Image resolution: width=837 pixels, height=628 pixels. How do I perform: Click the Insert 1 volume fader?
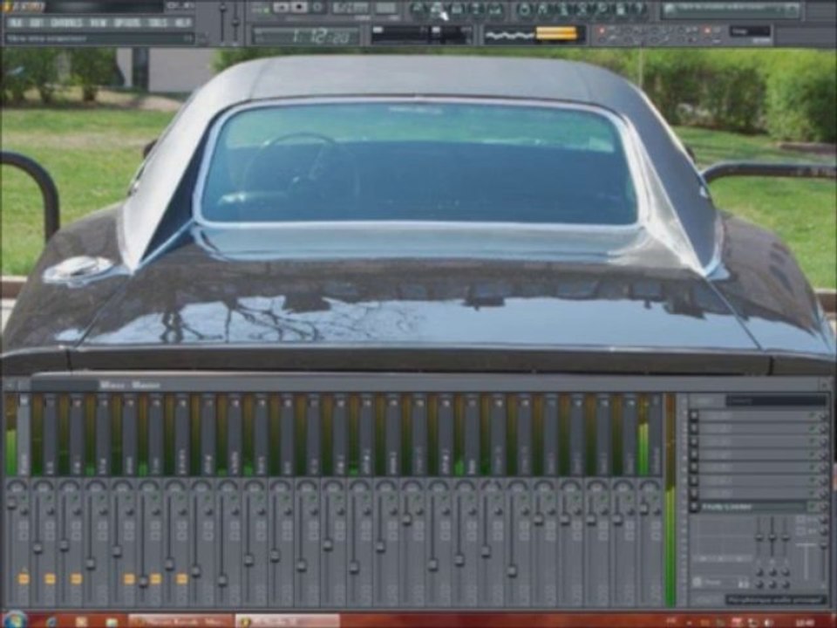point(37,548)
